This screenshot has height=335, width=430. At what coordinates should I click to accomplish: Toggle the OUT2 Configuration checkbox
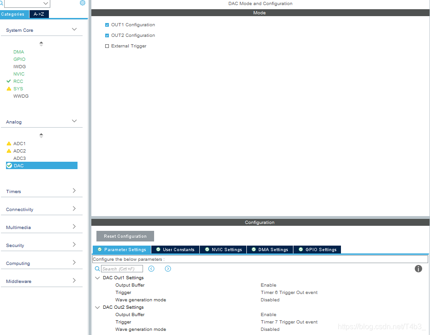coord(107,35)
